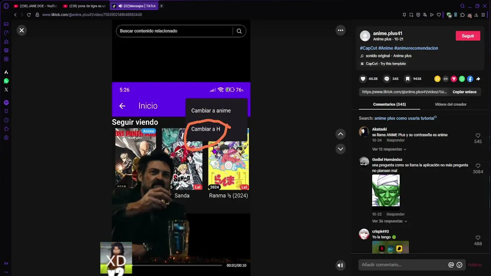The image size is (491, 276).
Task: Share the video via Facebook icon
Action: [x=470, y=79]
